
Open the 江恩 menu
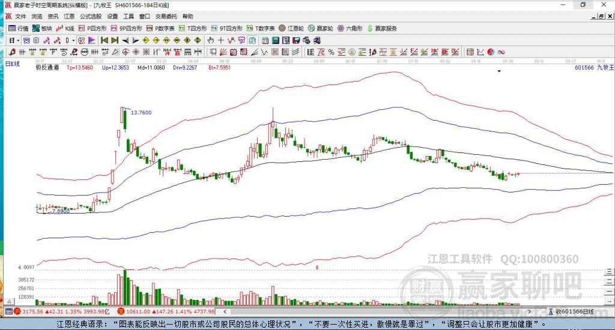(69, 16)
